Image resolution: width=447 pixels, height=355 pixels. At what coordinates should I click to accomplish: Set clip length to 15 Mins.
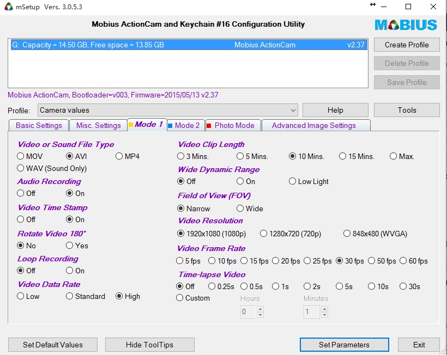(x=357, y=156)
